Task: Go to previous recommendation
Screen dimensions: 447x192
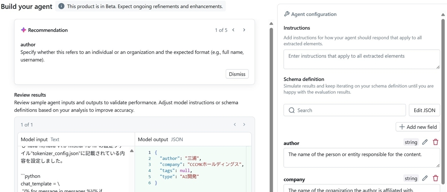Action: click(x=233, y=30)
